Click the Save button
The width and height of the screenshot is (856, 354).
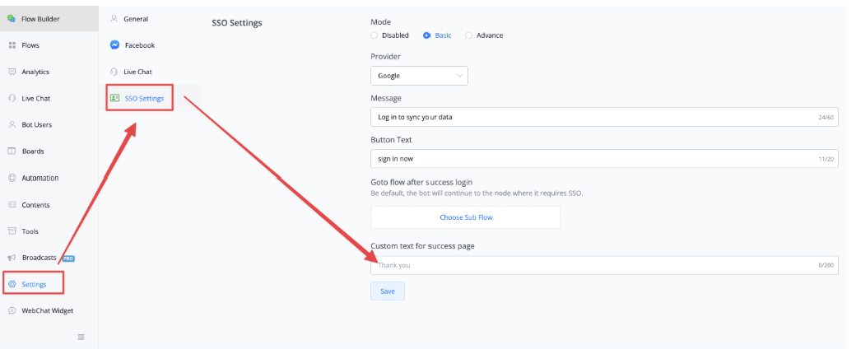click(388, 291)
